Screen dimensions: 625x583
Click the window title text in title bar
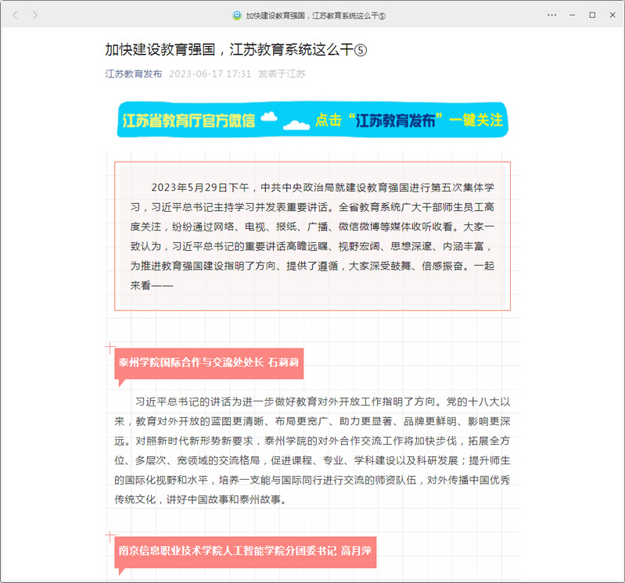[315, 15]
